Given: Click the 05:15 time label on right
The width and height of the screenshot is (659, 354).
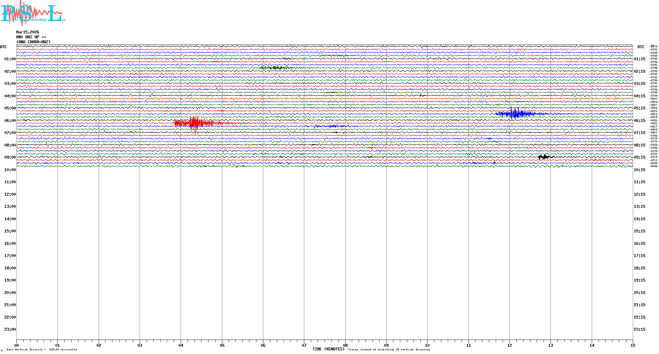Looking at the screenshot, I should point(639,108).
